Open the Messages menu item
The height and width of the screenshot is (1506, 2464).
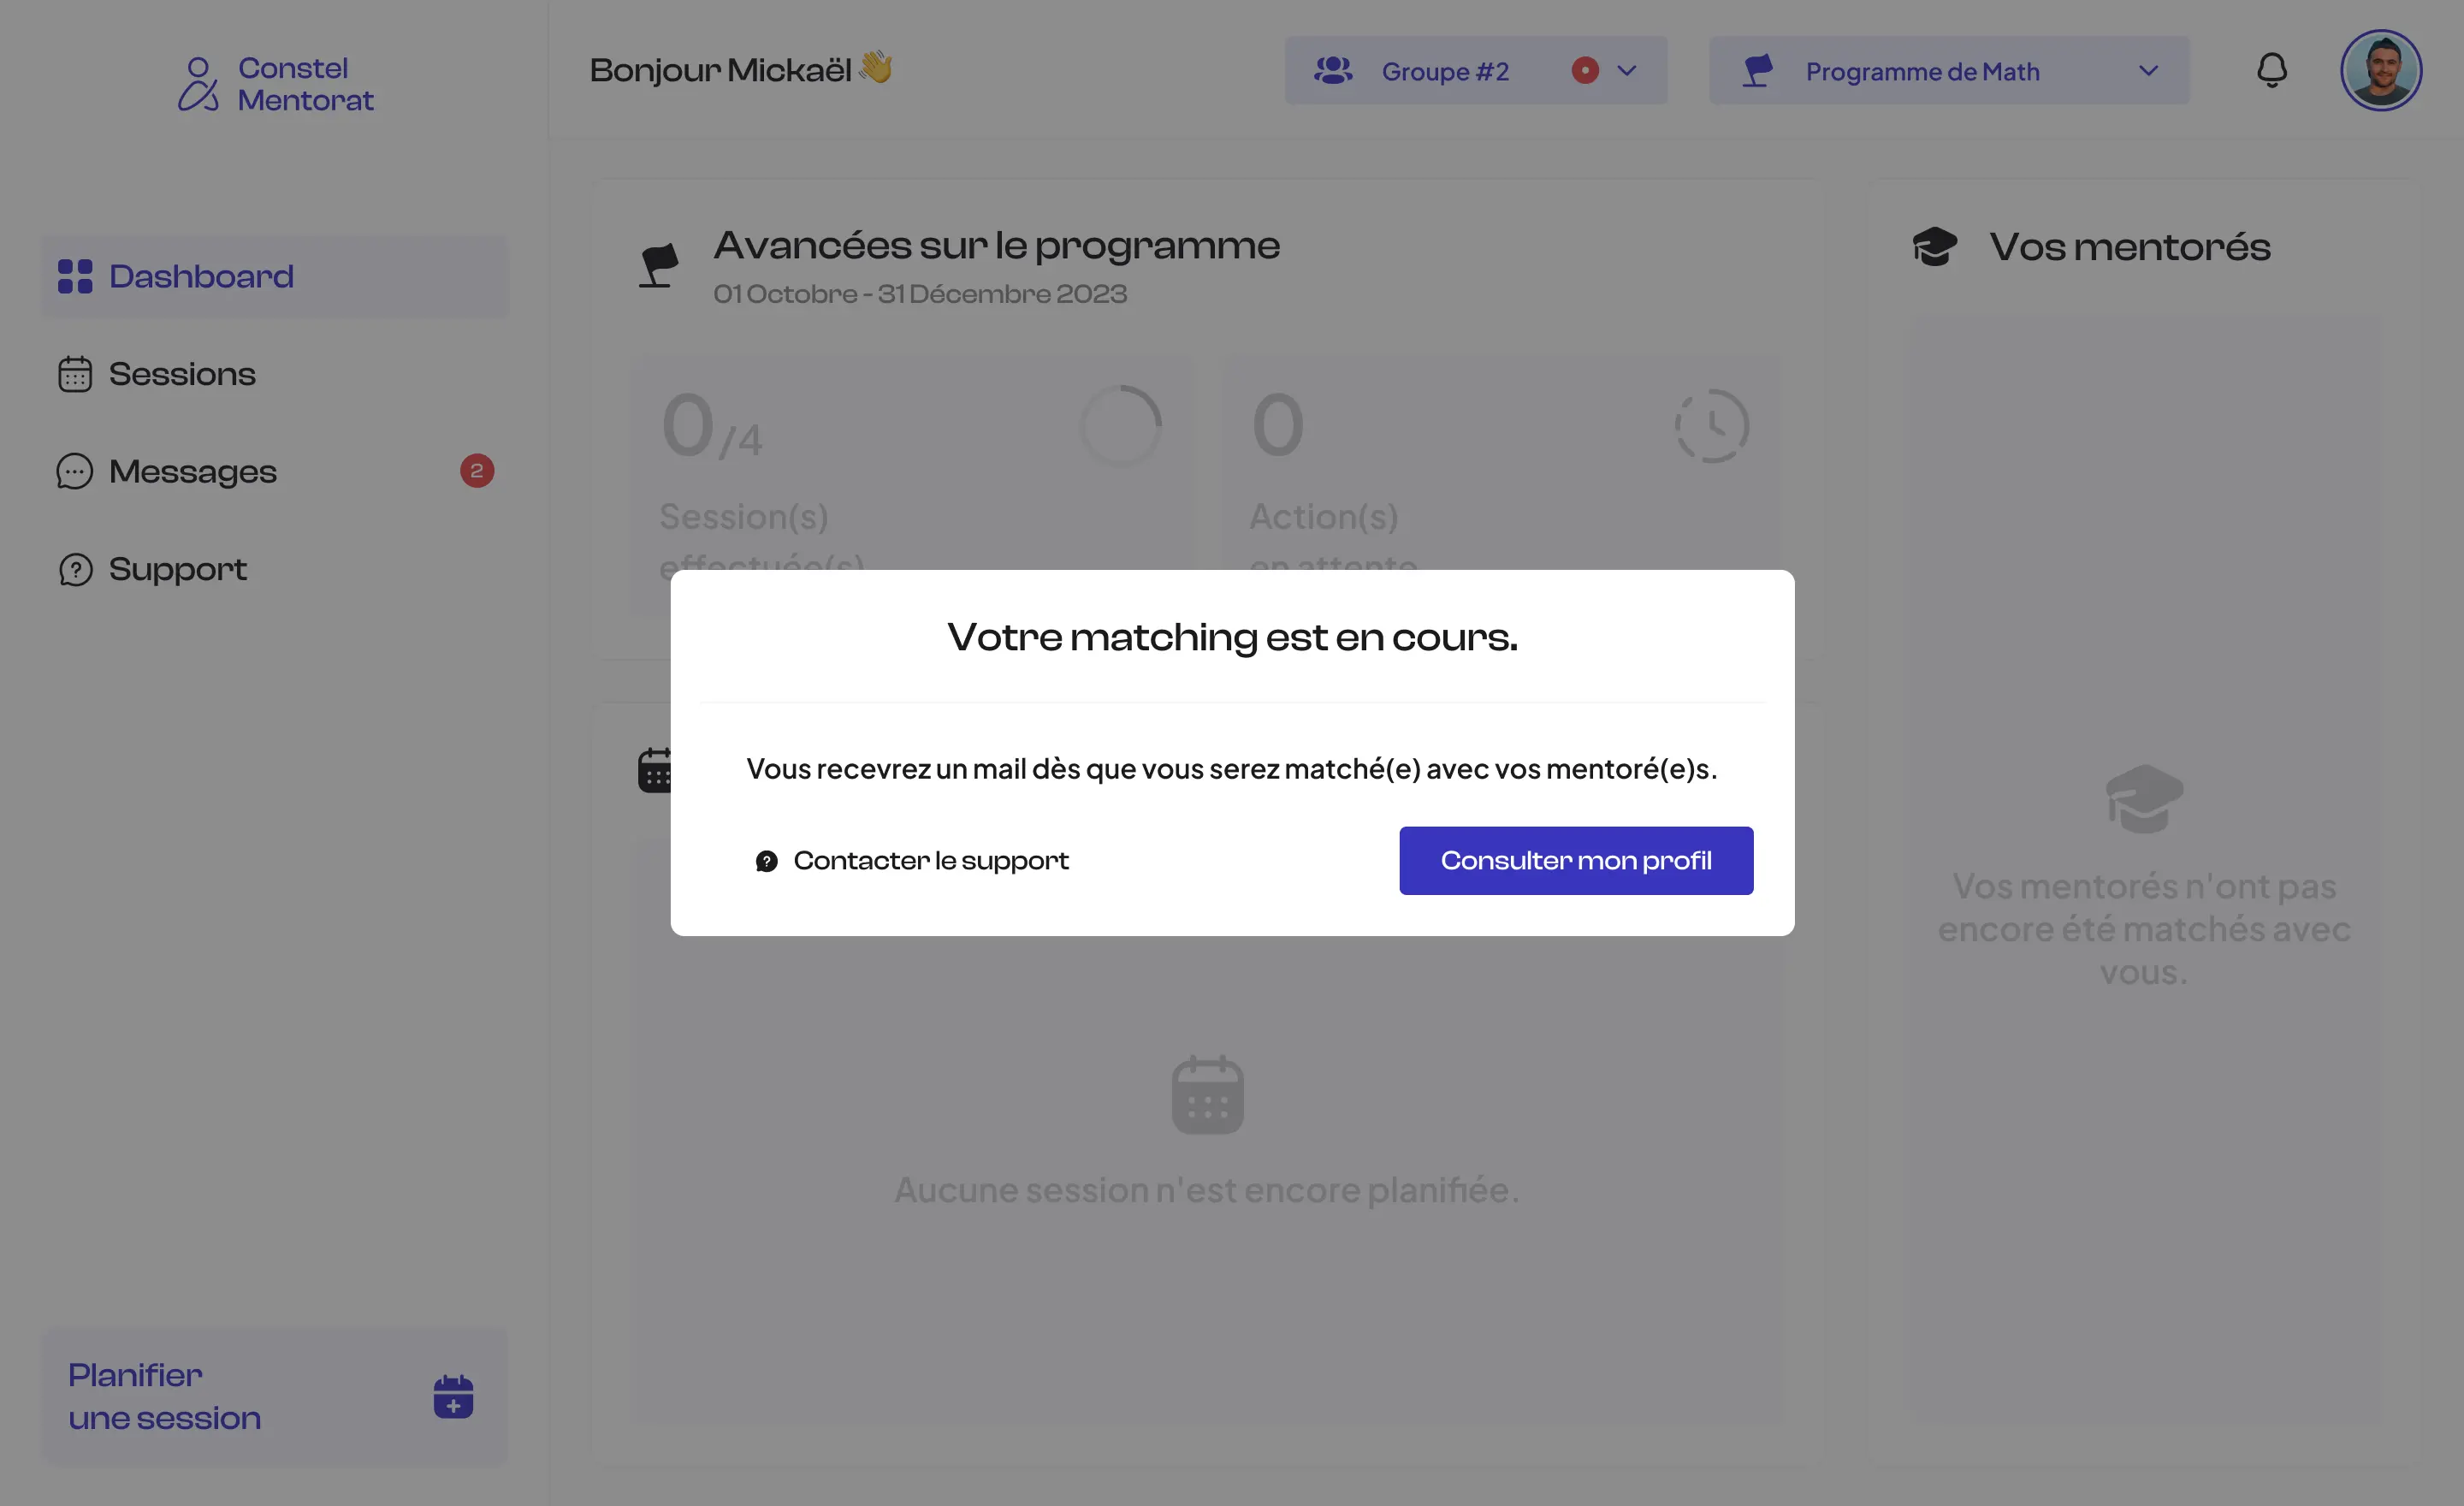click(192, 471)
